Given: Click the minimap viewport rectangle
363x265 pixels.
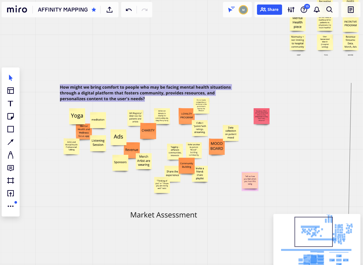Looking at the screenshot, I should [314, 232].
